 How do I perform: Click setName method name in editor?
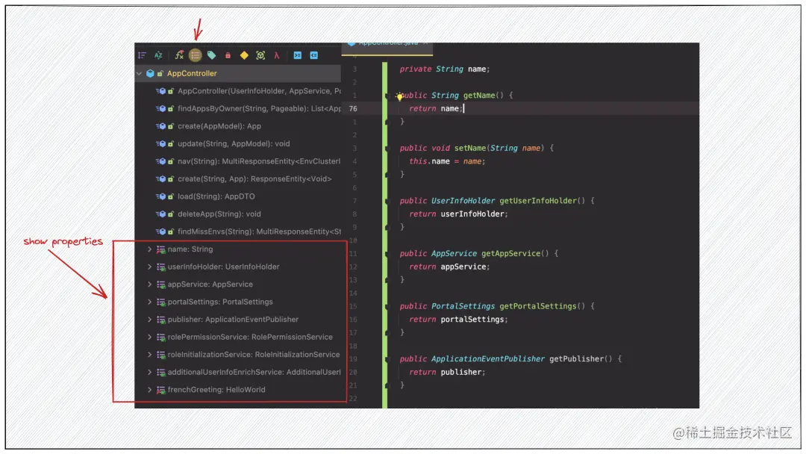click(x=470, y=148)
